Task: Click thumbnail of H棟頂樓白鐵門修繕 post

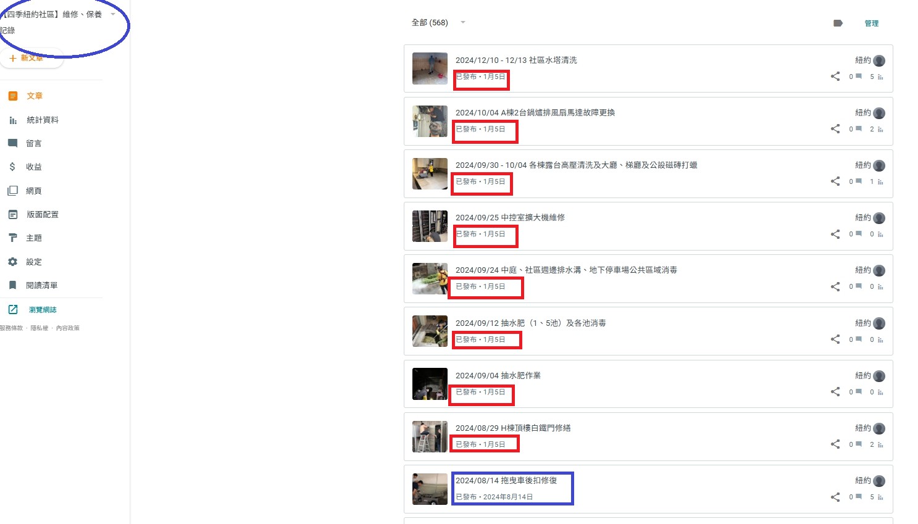Action: [430, 436]
